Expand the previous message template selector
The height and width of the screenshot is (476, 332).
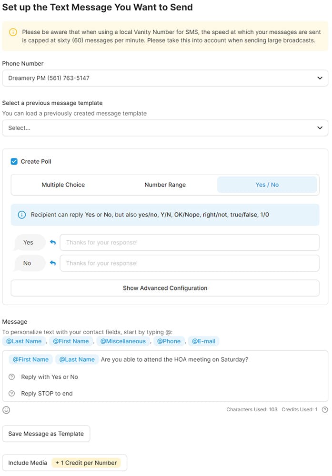pyautogui.click(x=165, y=128)
